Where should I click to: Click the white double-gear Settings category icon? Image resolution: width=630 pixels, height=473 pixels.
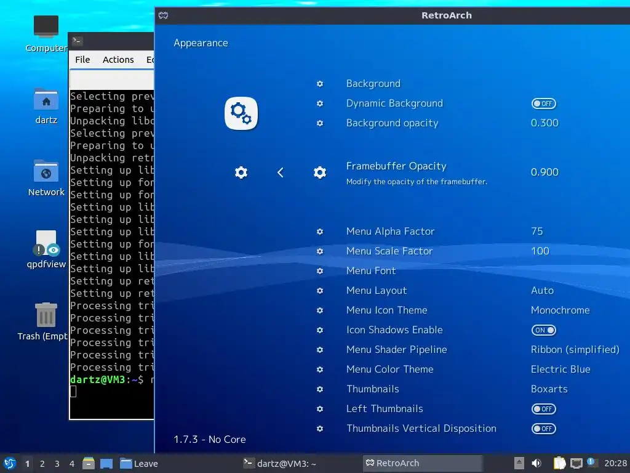click(x=241, y=113)
